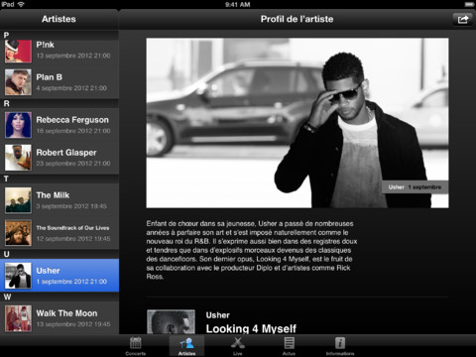Tap the large Usher hero photo

(x=297, y=123)
